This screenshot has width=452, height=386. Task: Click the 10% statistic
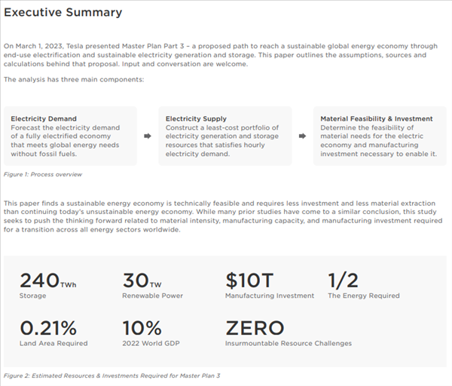pos(142,328)
